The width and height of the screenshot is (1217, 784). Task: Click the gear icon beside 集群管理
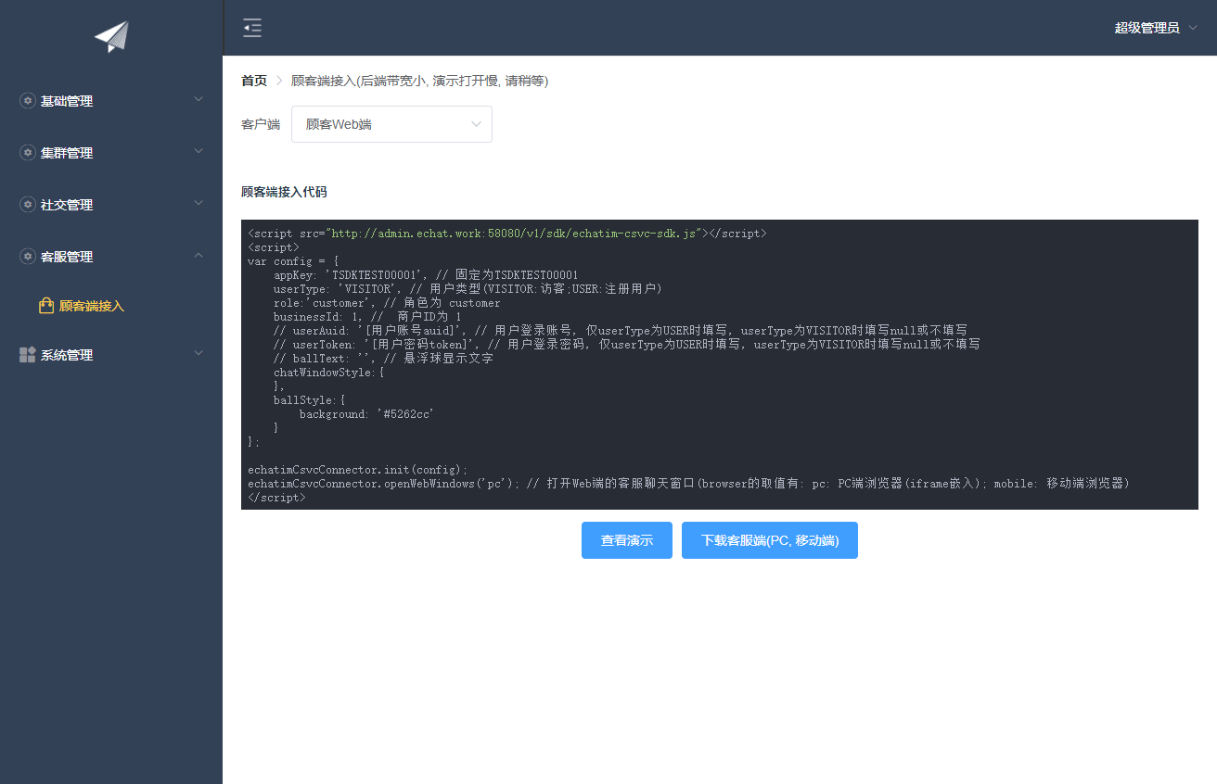(x=27, y=153)
